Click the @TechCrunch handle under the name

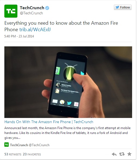pyautogui.click(x=31, y=13)
